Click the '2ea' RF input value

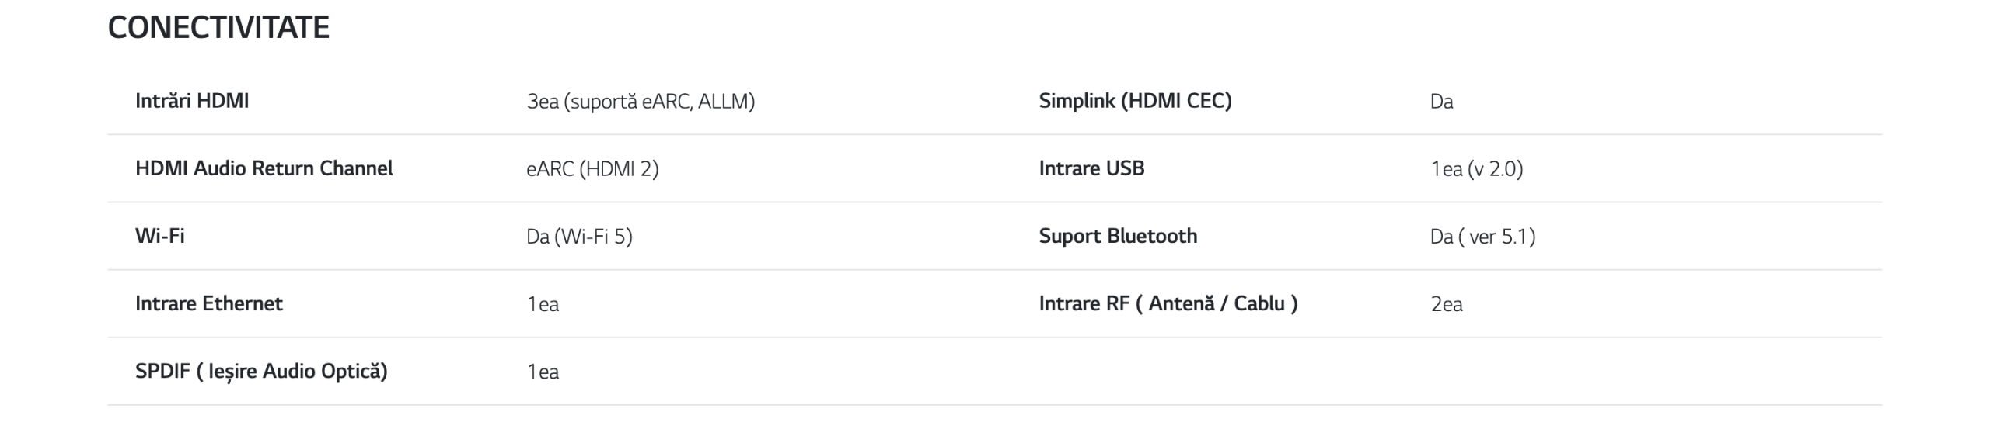[1447, 304]
